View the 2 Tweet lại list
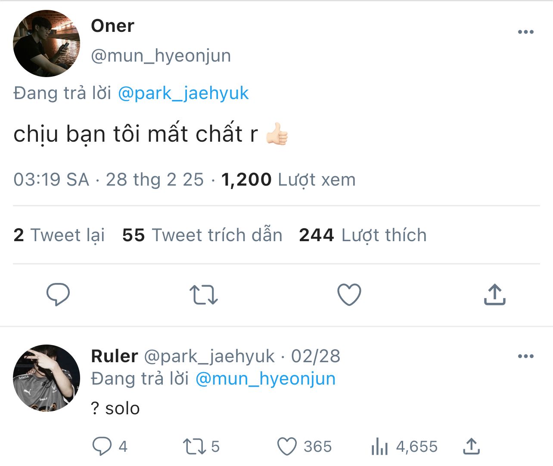The image size is (553, 466). (x=59, y=235)
